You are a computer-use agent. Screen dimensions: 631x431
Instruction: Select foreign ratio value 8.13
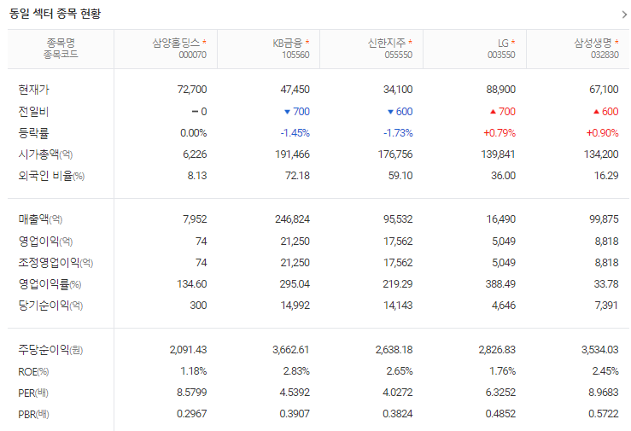pos(197,175)
